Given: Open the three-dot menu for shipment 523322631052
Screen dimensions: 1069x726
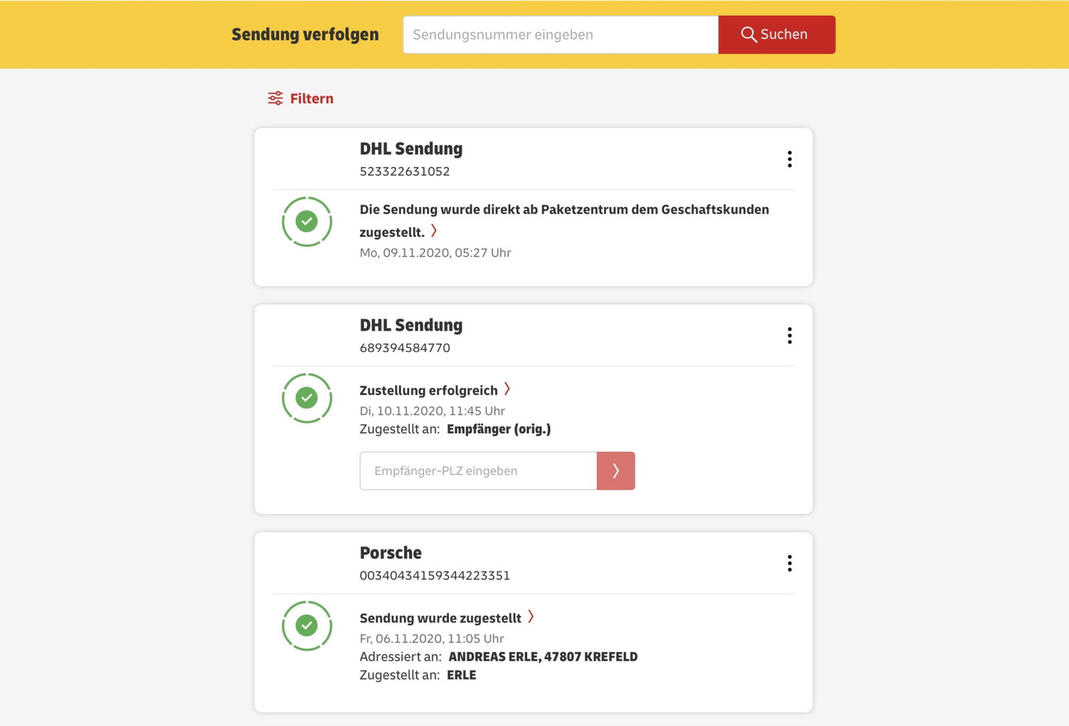Looking at the screenshot, I should [790, 159].
